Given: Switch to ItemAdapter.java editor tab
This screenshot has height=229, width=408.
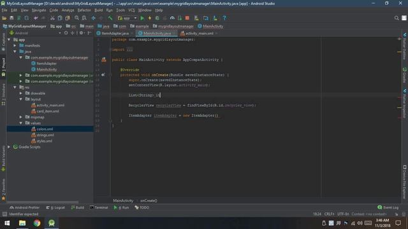Looking at the screenshot, I should tap(115, 33).
